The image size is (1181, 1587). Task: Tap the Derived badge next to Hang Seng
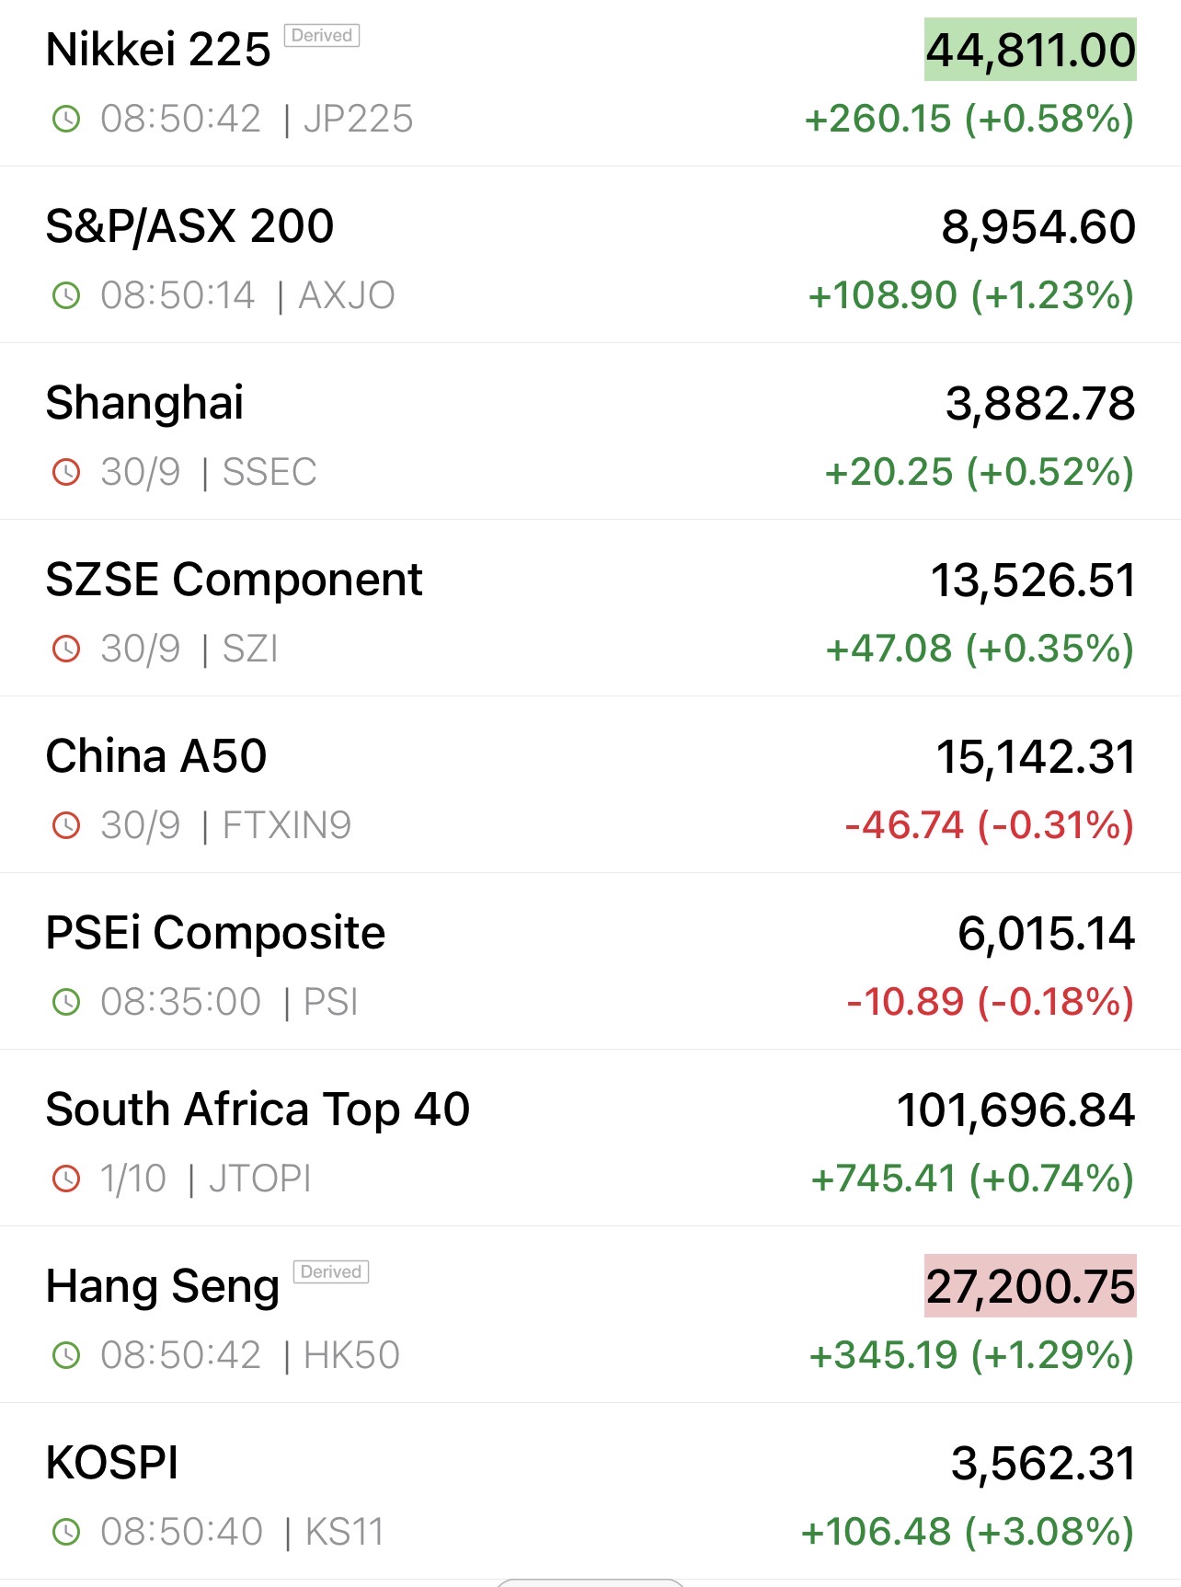click(x=331, y=1271)
